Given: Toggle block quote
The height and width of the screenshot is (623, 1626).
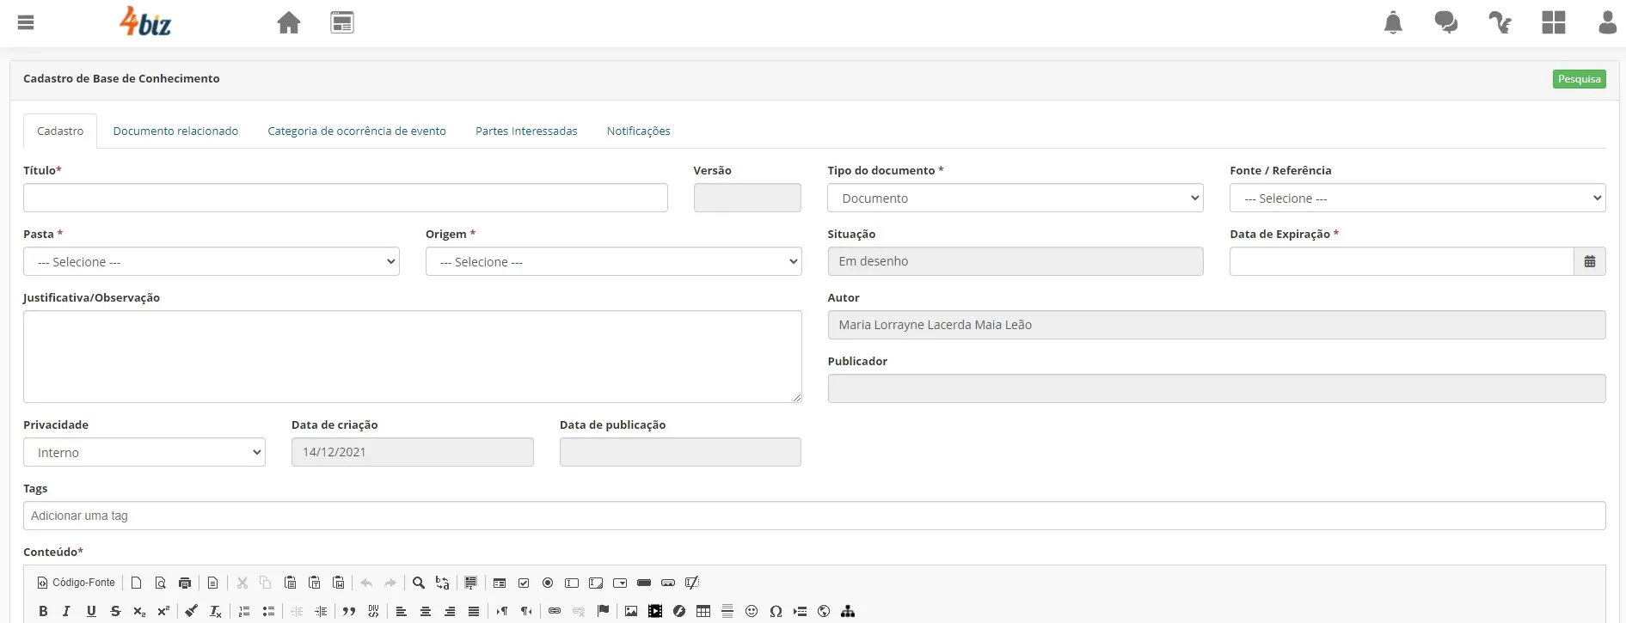Looking at the screenshot, I should [349, 611].
